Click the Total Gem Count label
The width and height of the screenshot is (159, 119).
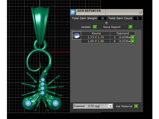[120, 18]
